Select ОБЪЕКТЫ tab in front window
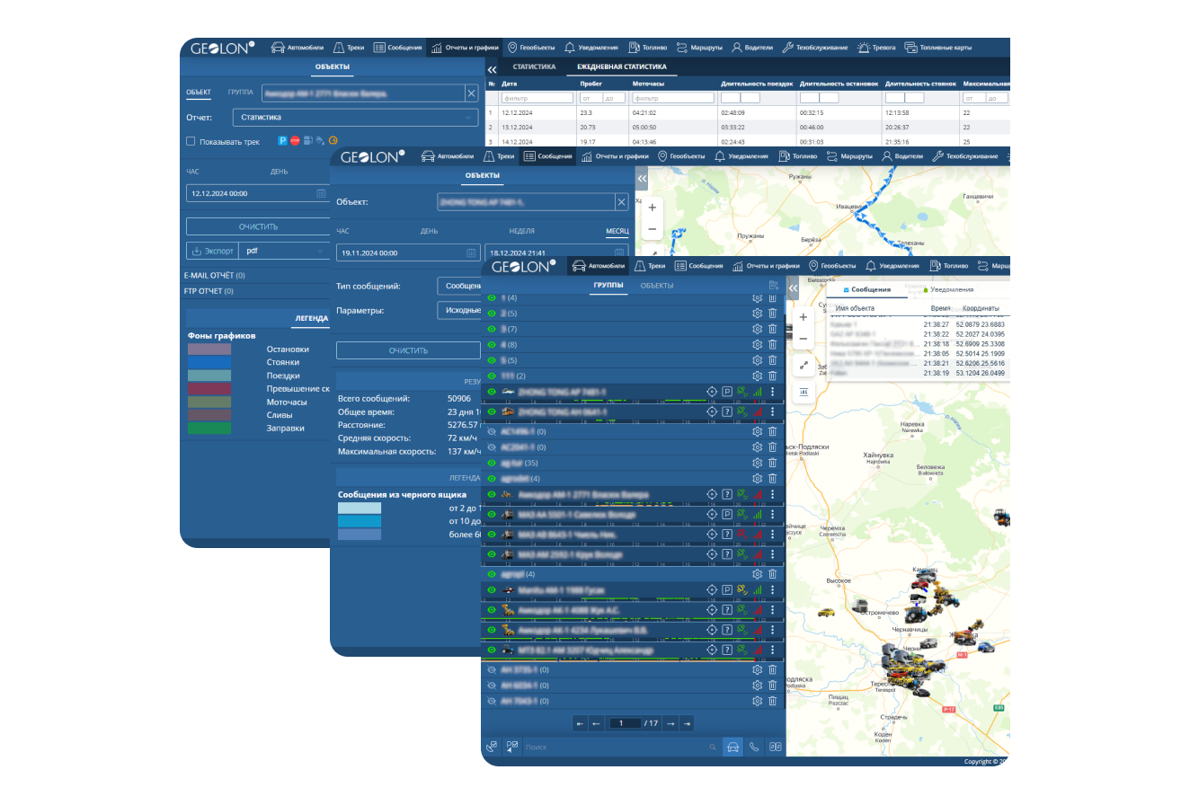This screenshot has width=1190, height=805. tap(656, 286)
